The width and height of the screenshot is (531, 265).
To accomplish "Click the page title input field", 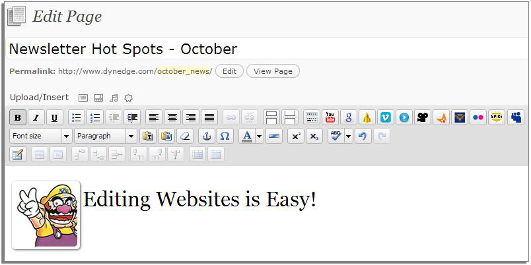I will [x=264, y=49].
